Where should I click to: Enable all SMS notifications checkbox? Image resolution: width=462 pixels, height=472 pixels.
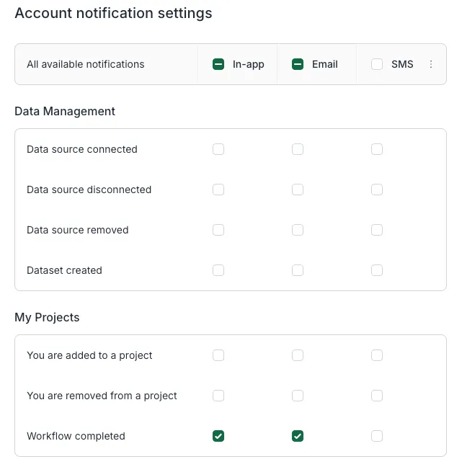(377, 64)
